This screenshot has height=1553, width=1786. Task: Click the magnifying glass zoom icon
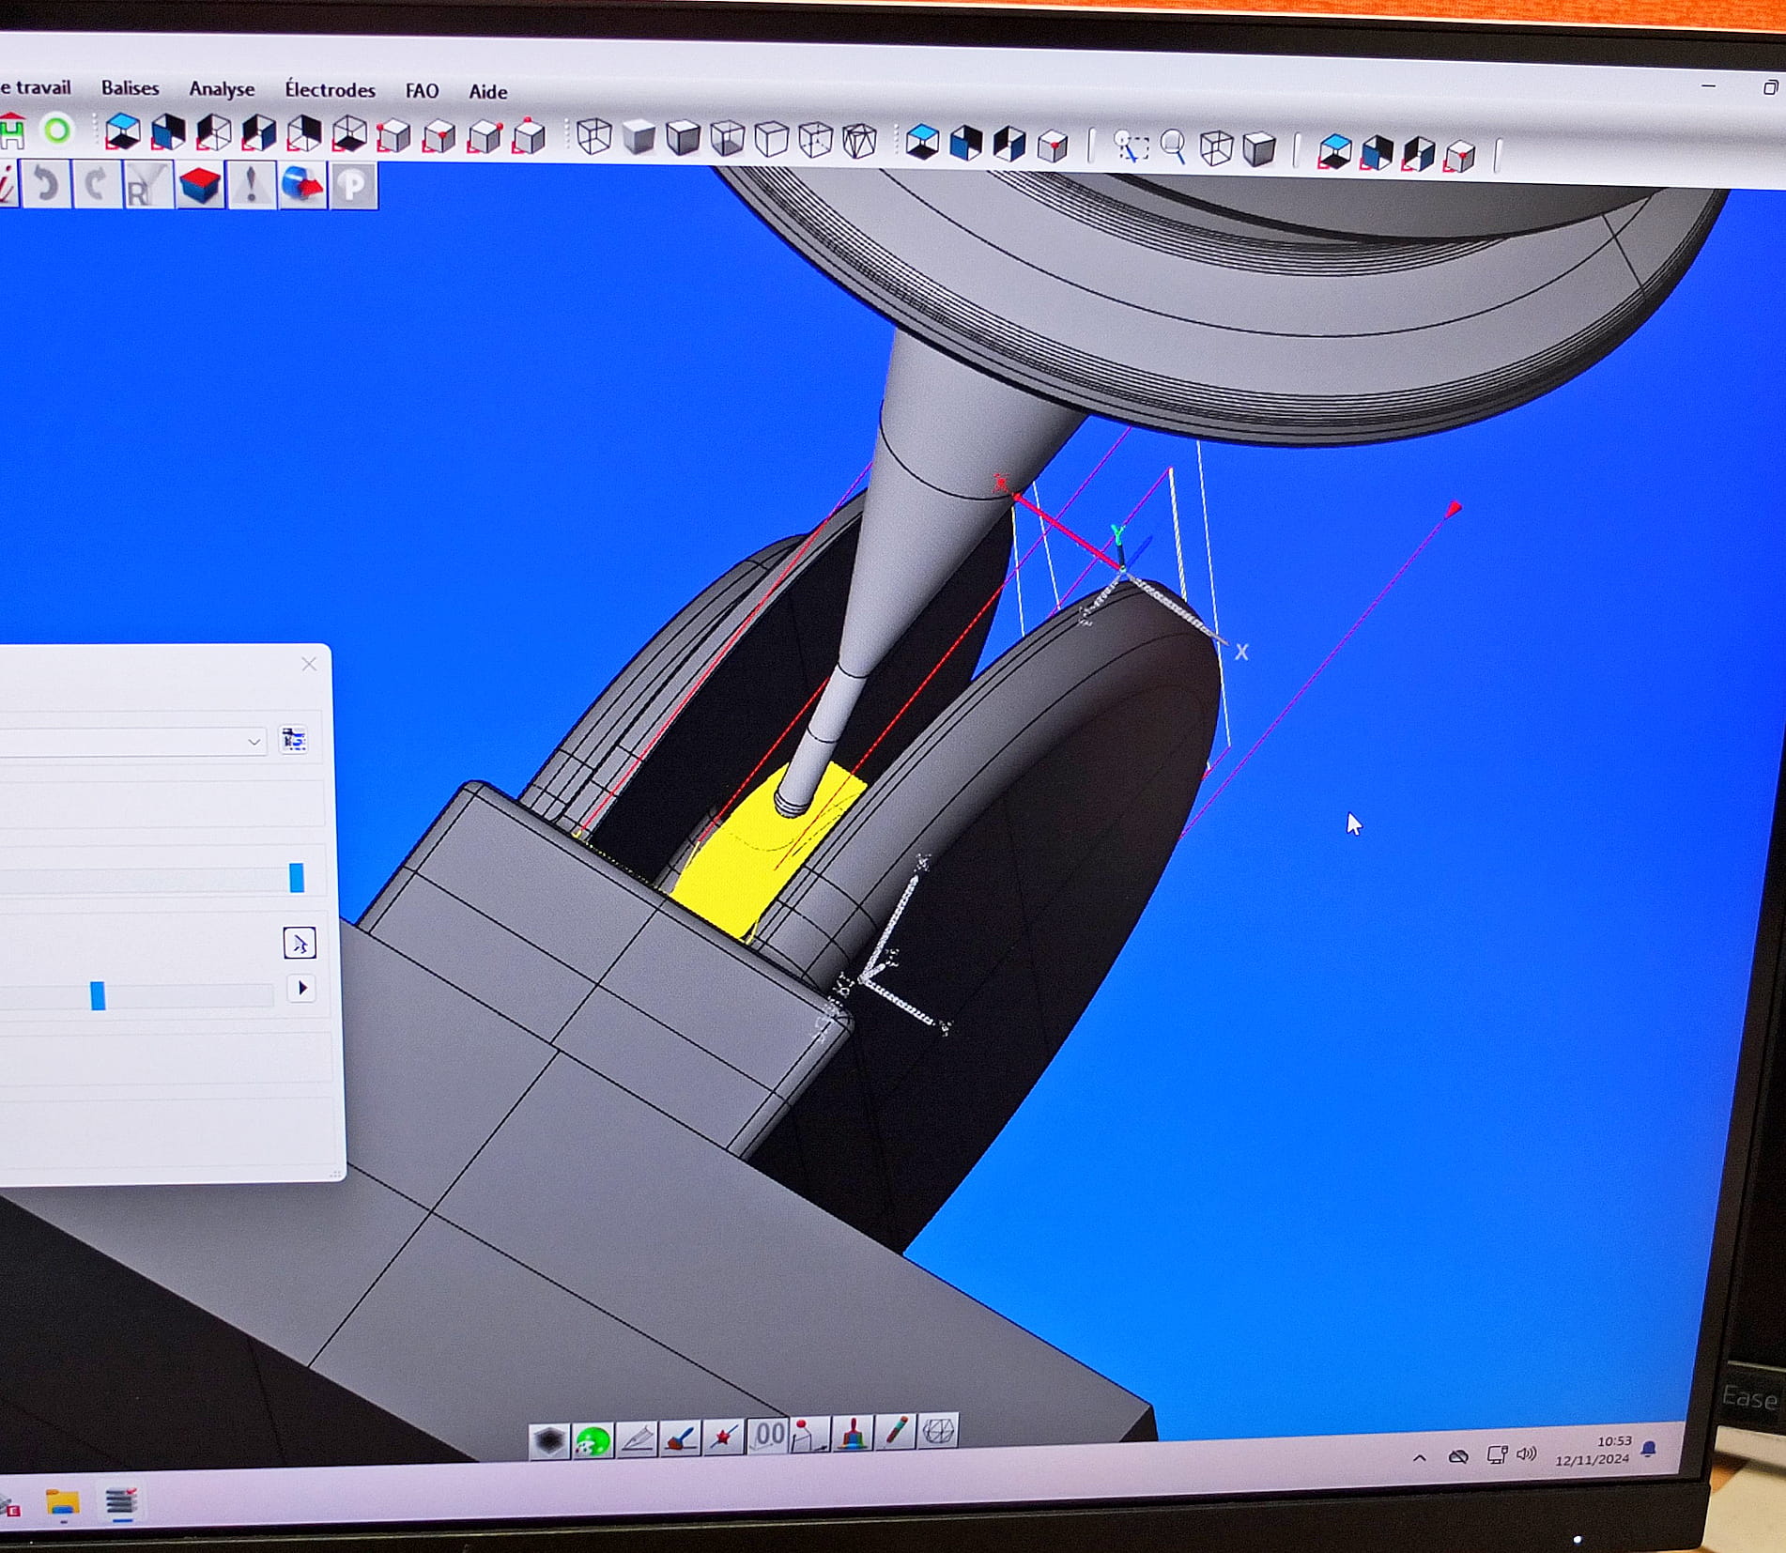[x=1173, y=147]
